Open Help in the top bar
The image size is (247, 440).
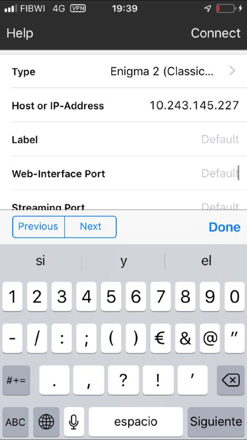[20, 33]
